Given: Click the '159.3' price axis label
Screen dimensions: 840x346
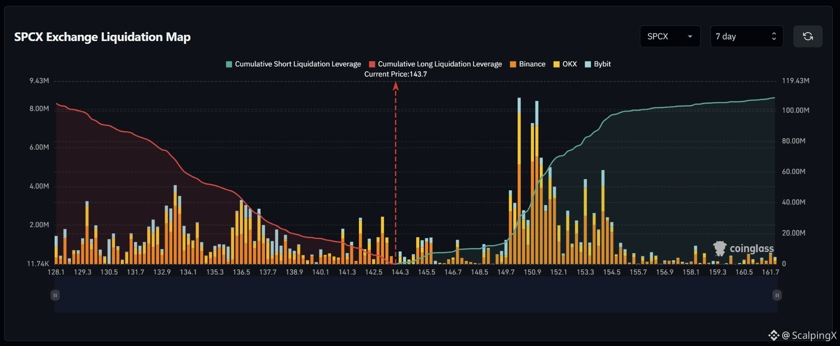Looking at the screenshot, I should pos(717,272).
